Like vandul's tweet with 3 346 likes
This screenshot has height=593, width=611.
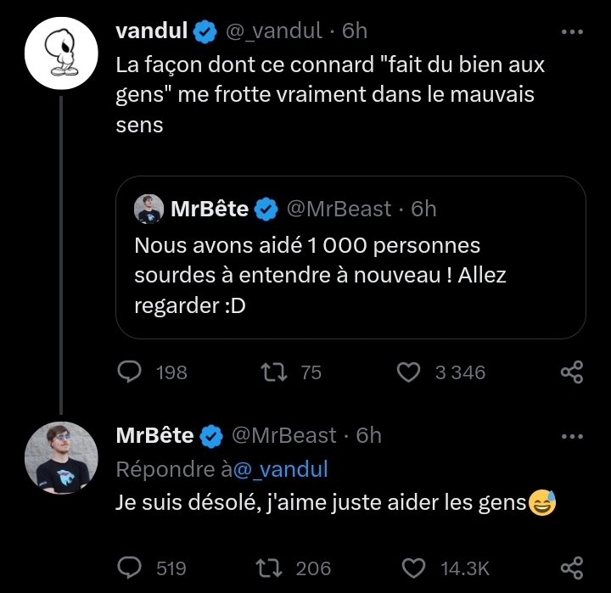409,372
